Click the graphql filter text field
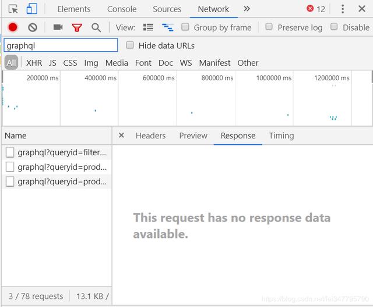The height and width of the screenshot is (307, 373). point(61,45)
